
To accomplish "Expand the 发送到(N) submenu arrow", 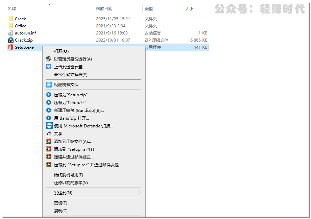I will point(140,193).
